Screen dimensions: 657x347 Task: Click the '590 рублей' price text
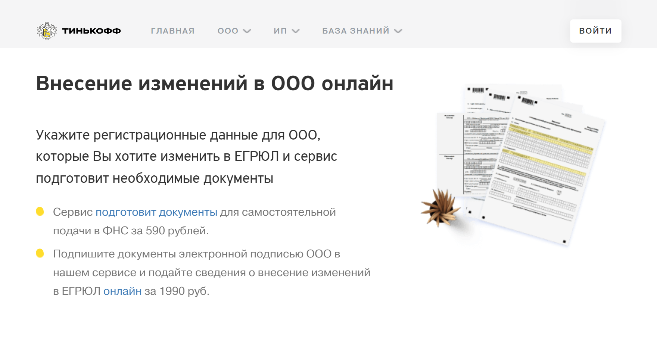coord(177,231)
